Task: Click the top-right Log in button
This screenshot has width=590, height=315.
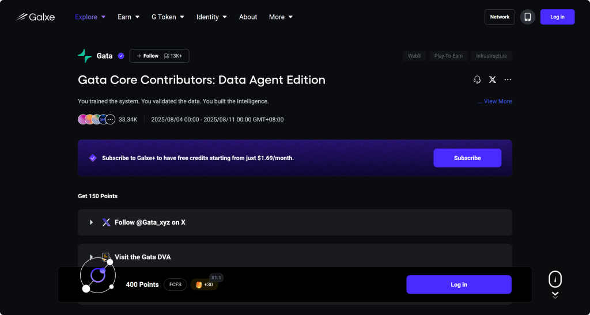Action: pyautogui.click(x=557, y=17)
